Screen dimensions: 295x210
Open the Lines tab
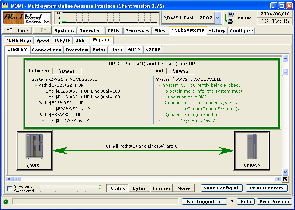pos(117,50)
